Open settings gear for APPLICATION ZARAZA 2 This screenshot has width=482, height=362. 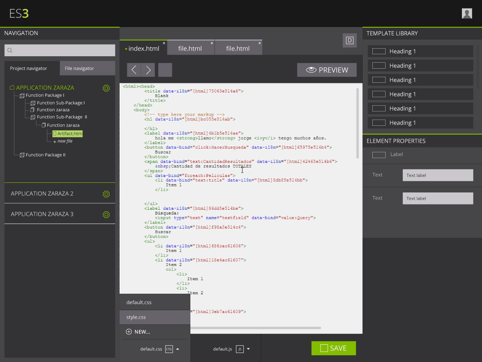point(106,194)
